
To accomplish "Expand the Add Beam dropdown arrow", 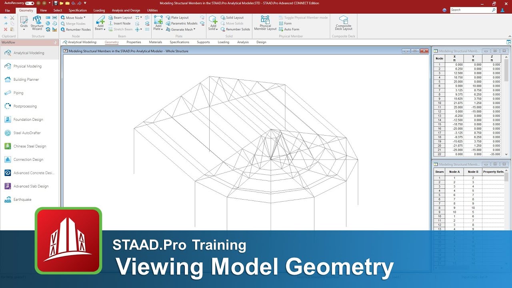I will click(104, 29).
